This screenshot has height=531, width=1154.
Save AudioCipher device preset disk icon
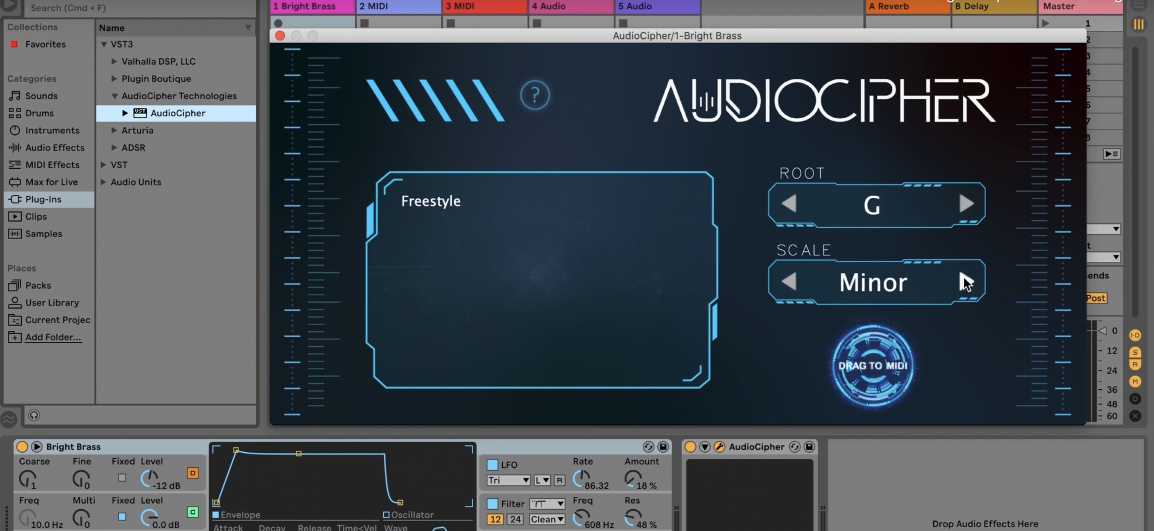click(x=809, y=447)
